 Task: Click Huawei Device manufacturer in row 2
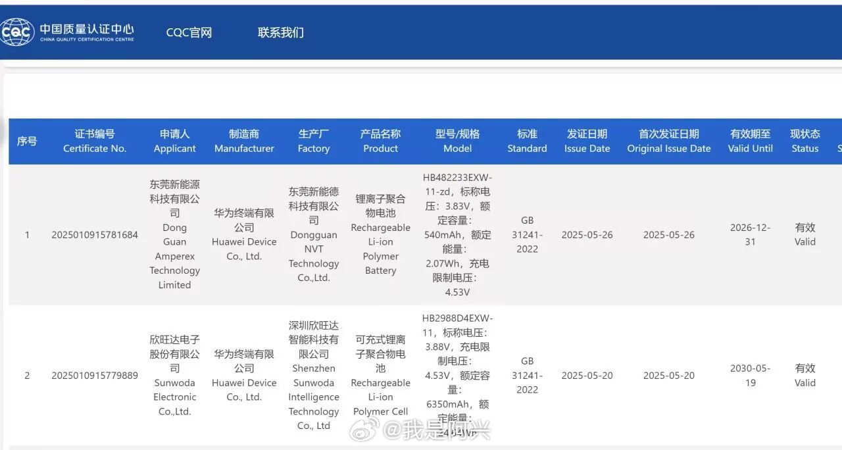(244, 376)
